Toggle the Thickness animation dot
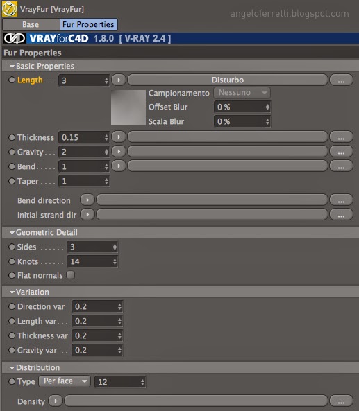 tap(12, 137)
